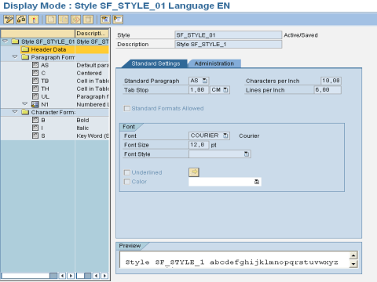377x282 pixels.
Task: Select the I italic character format node
Action: 42,128
